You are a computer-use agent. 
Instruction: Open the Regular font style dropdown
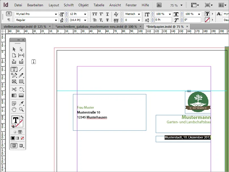pos(56,20)
